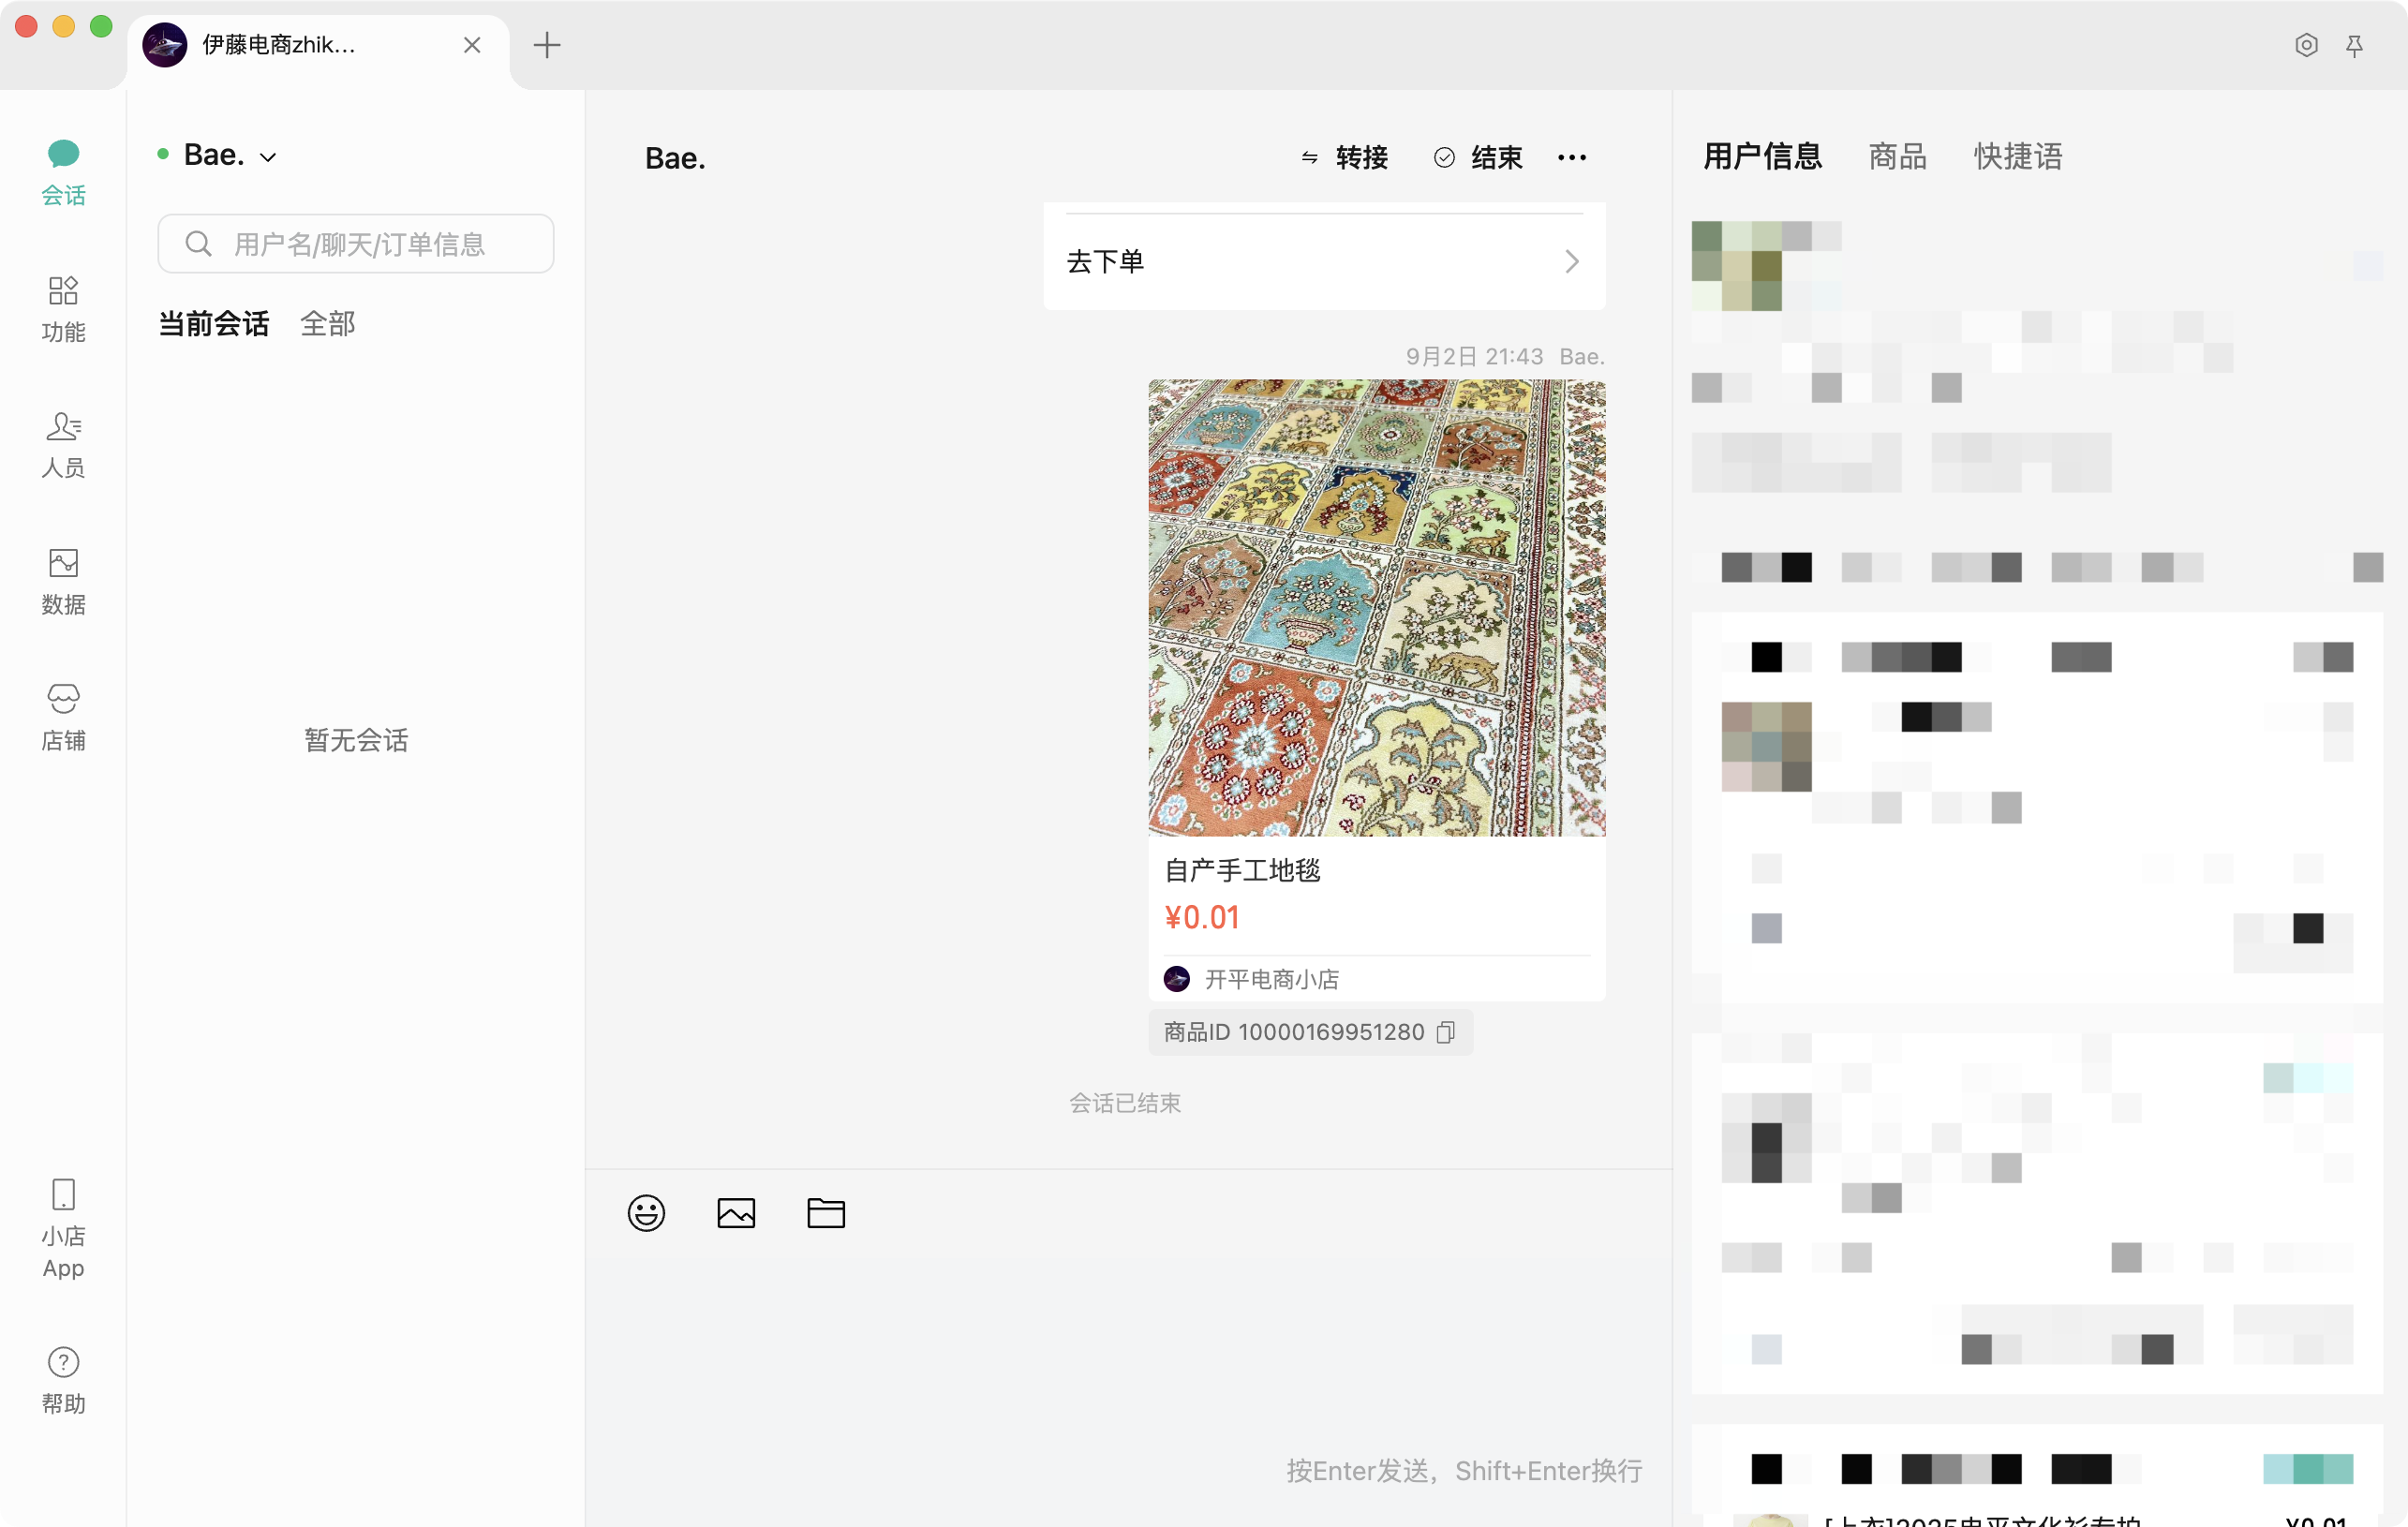Click the 用户名/聊天/订单信息 search field
2408x1527 pixels.
point(356,244)
